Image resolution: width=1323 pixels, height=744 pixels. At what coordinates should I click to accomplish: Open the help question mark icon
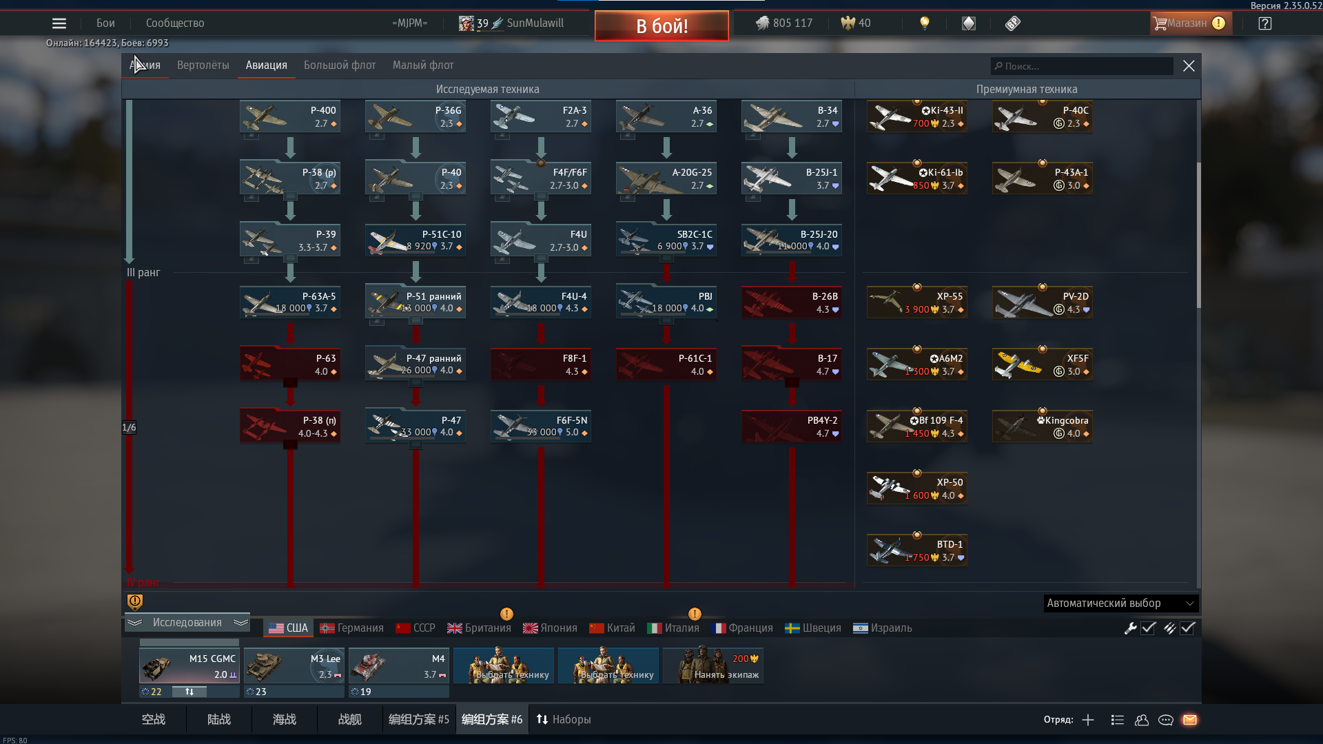[x=1264, y=23]
